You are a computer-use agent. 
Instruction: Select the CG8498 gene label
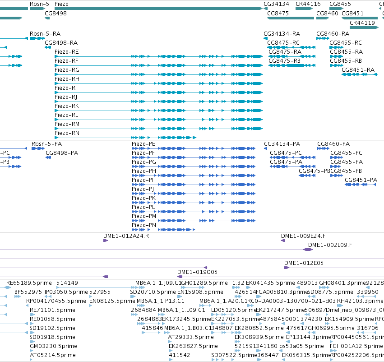click(x=56, y=13)
